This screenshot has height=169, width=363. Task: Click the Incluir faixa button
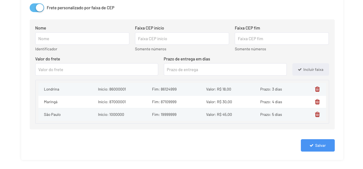point(310,69)
